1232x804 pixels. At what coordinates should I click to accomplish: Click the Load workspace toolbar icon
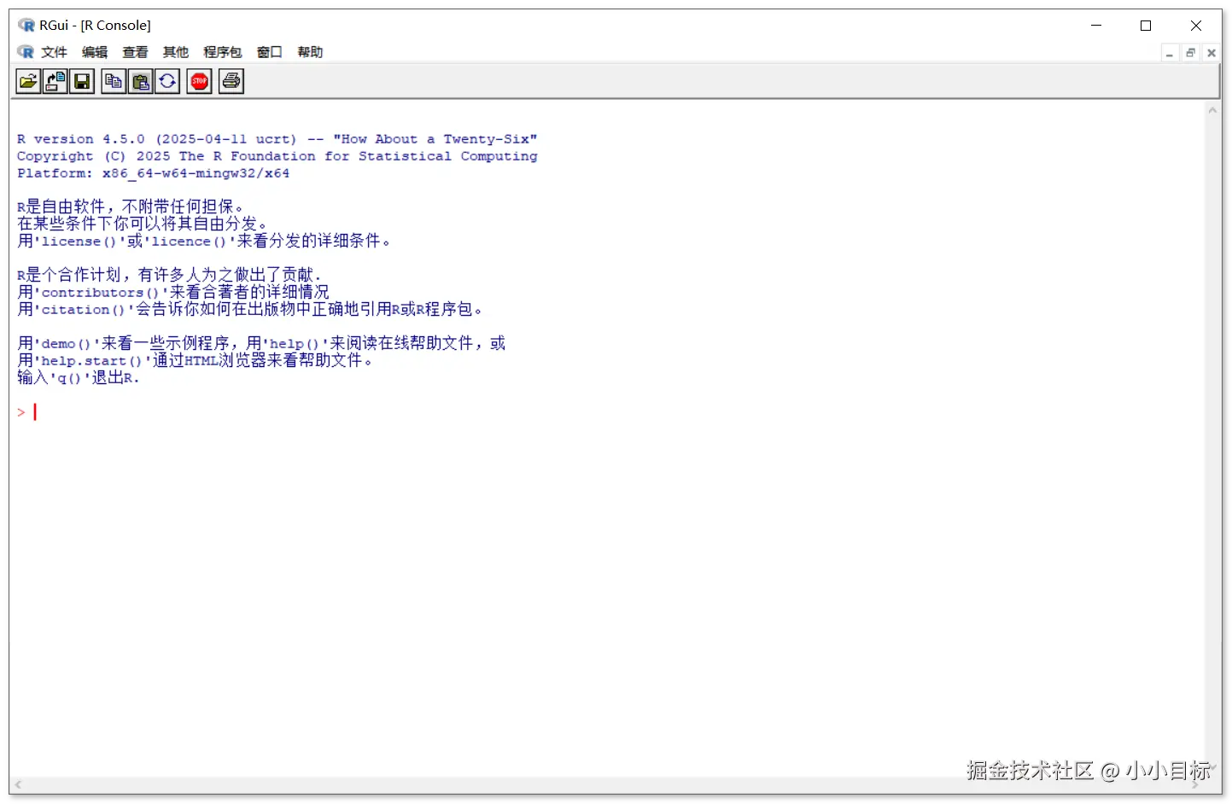[55, 81]
